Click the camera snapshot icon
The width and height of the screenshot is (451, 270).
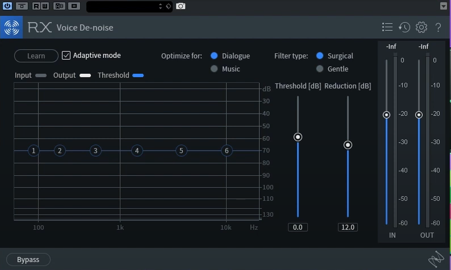(181, 6)
